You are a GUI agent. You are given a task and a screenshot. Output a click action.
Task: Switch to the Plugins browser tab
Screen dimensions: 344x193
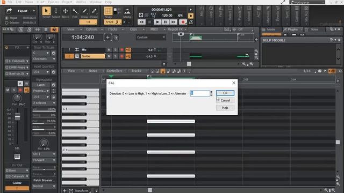[x=292, y=29]
